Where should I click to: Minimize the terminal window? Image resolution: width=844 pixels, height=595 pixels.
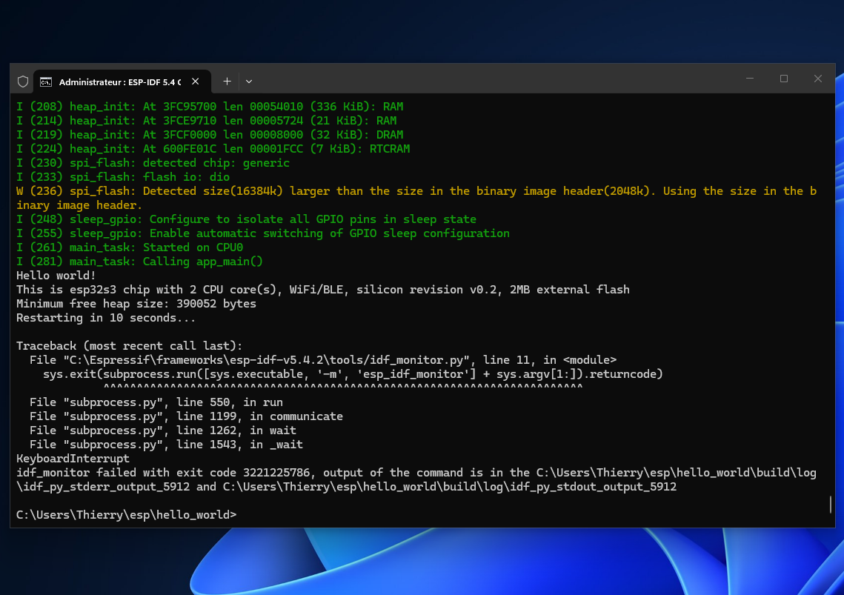[x=750, y=79]
